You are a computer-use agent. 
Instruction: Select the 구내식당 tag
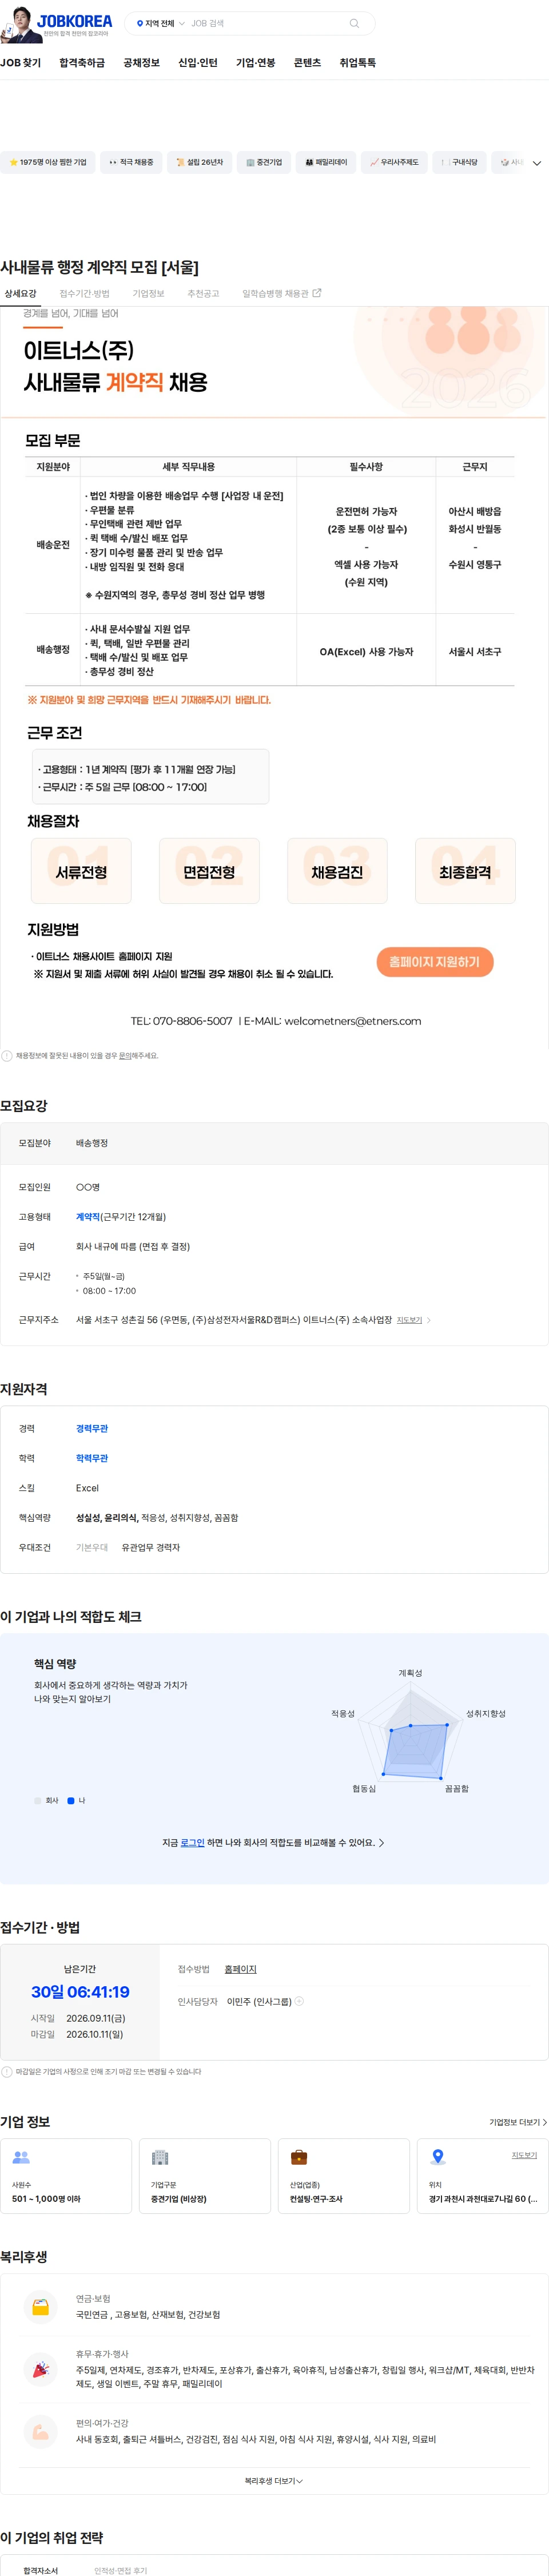[x=459, y=162]
